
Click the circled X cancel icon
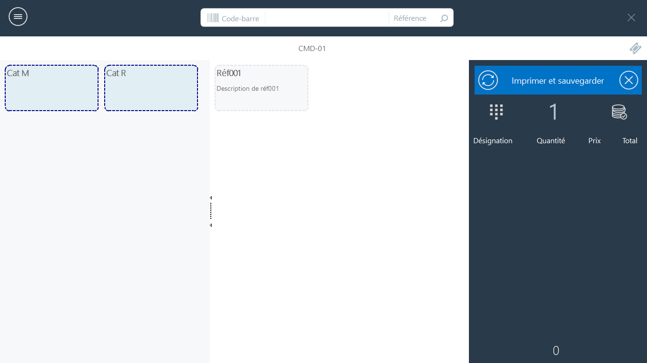pos(629,80)
